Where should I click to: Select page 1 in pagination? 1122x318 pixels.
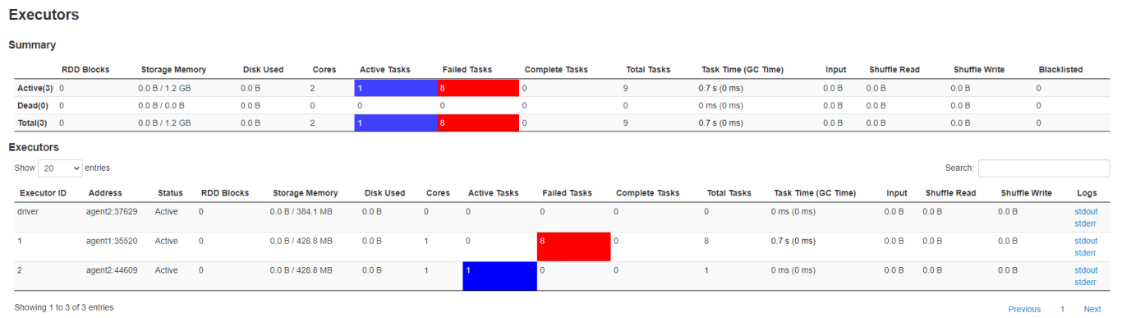click(1062, 309)
